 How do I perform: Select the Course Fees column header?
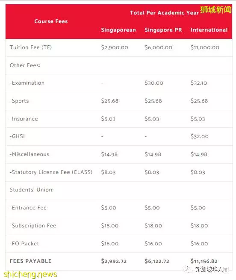tap(51, 21)
